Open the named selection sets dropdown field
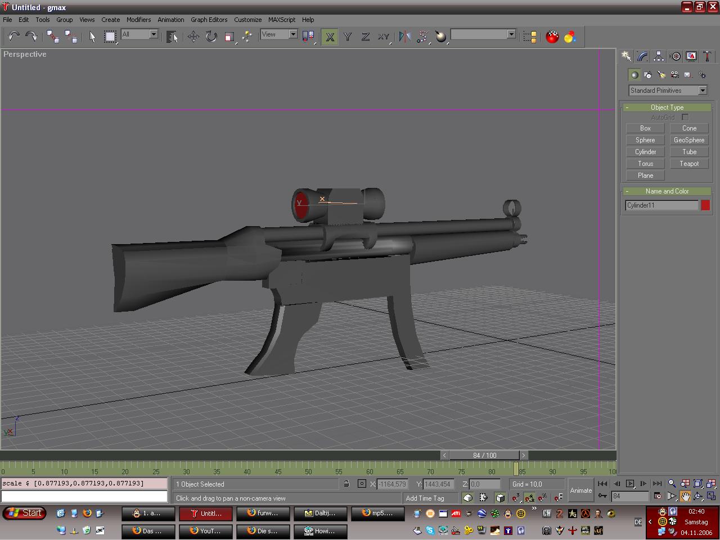 coord(483,34)
